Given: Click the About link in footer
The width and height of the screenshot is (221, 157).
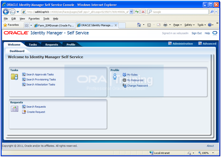Looking at the screenshot, I should (210, 146).
